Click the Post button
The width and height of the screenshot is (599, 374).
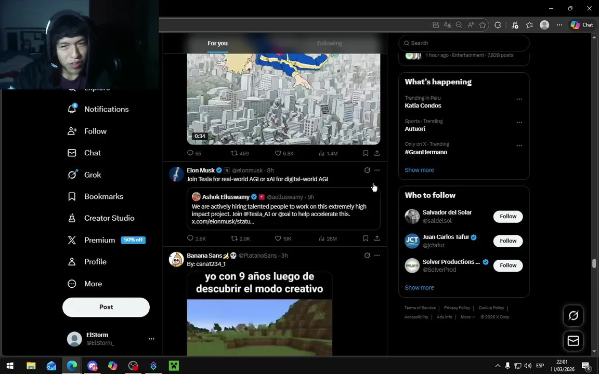(106, 307)
